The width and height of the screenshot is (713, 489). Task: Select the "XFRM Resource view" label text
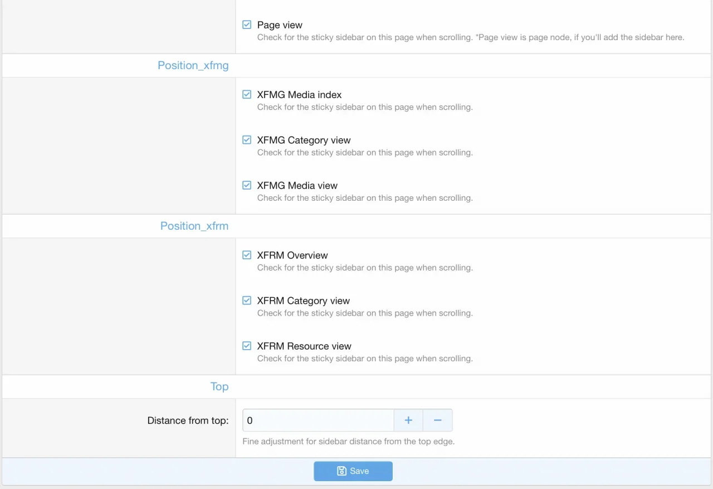pyautogui.click(x=304, y=346)
